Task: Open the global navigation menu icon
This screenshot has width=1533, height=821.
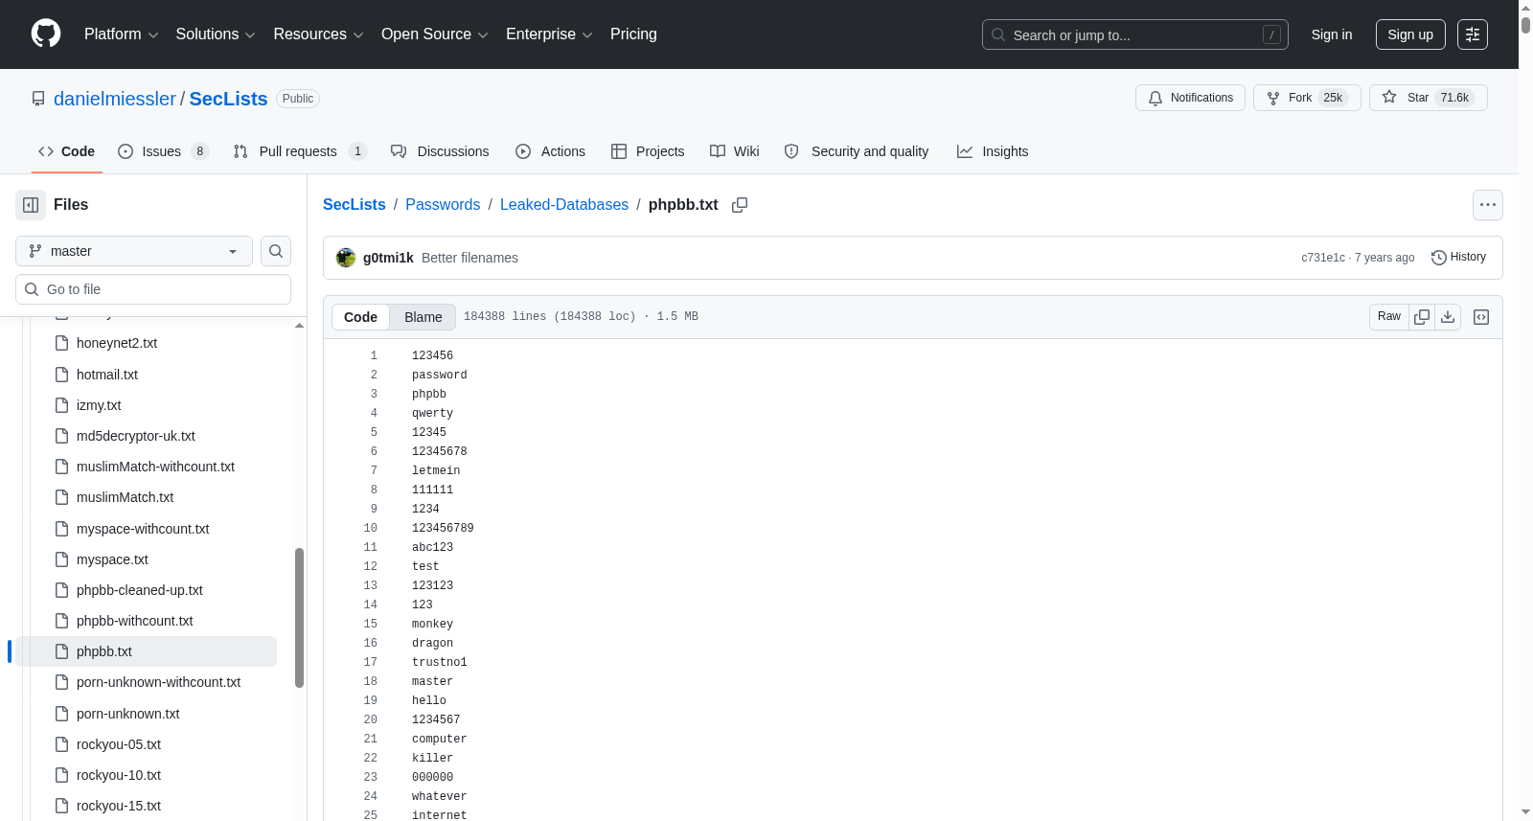Action: pos(1473,34)
